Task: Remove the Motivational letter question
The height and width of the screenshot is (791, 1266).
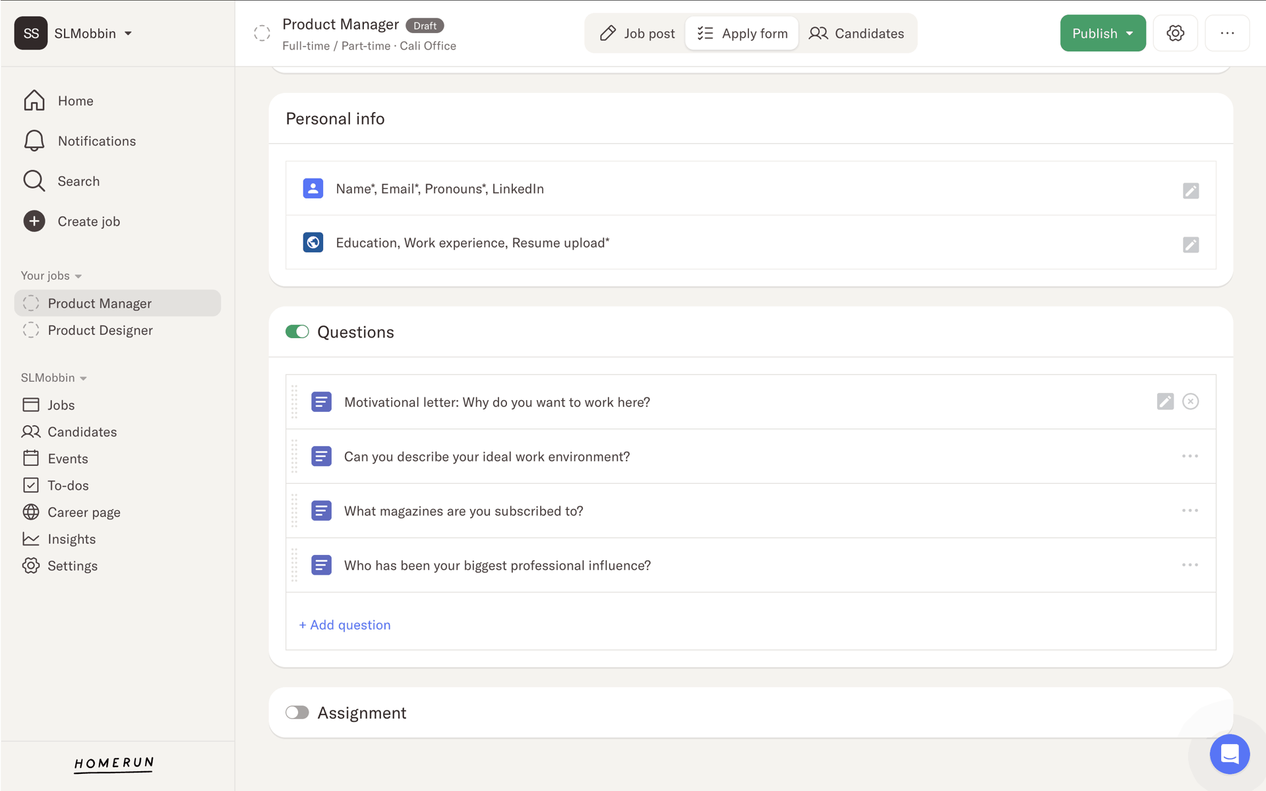Action: point(1190,401)
